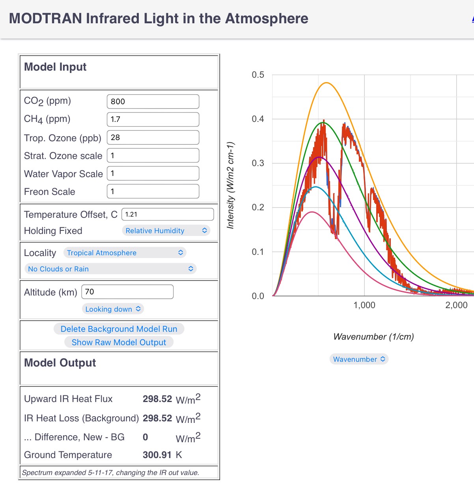Viewport: 474px width, 490px height.
Task: Click the Water Vapor Scale field
Action: (x=153, y=173)
